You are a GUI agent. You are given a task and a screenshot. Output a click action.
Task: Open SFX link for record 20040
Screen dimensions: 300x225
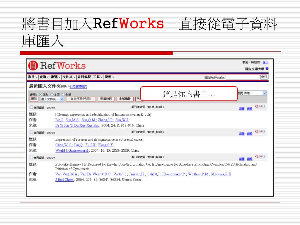260,106
